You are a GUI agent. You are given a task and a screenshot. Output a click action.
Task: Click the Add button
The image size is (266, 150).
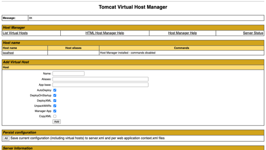point(57,122)
